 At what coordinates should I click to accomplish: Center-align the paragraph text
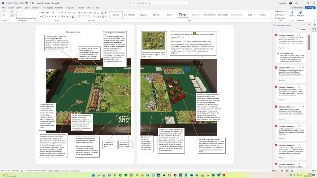[83, 16]
